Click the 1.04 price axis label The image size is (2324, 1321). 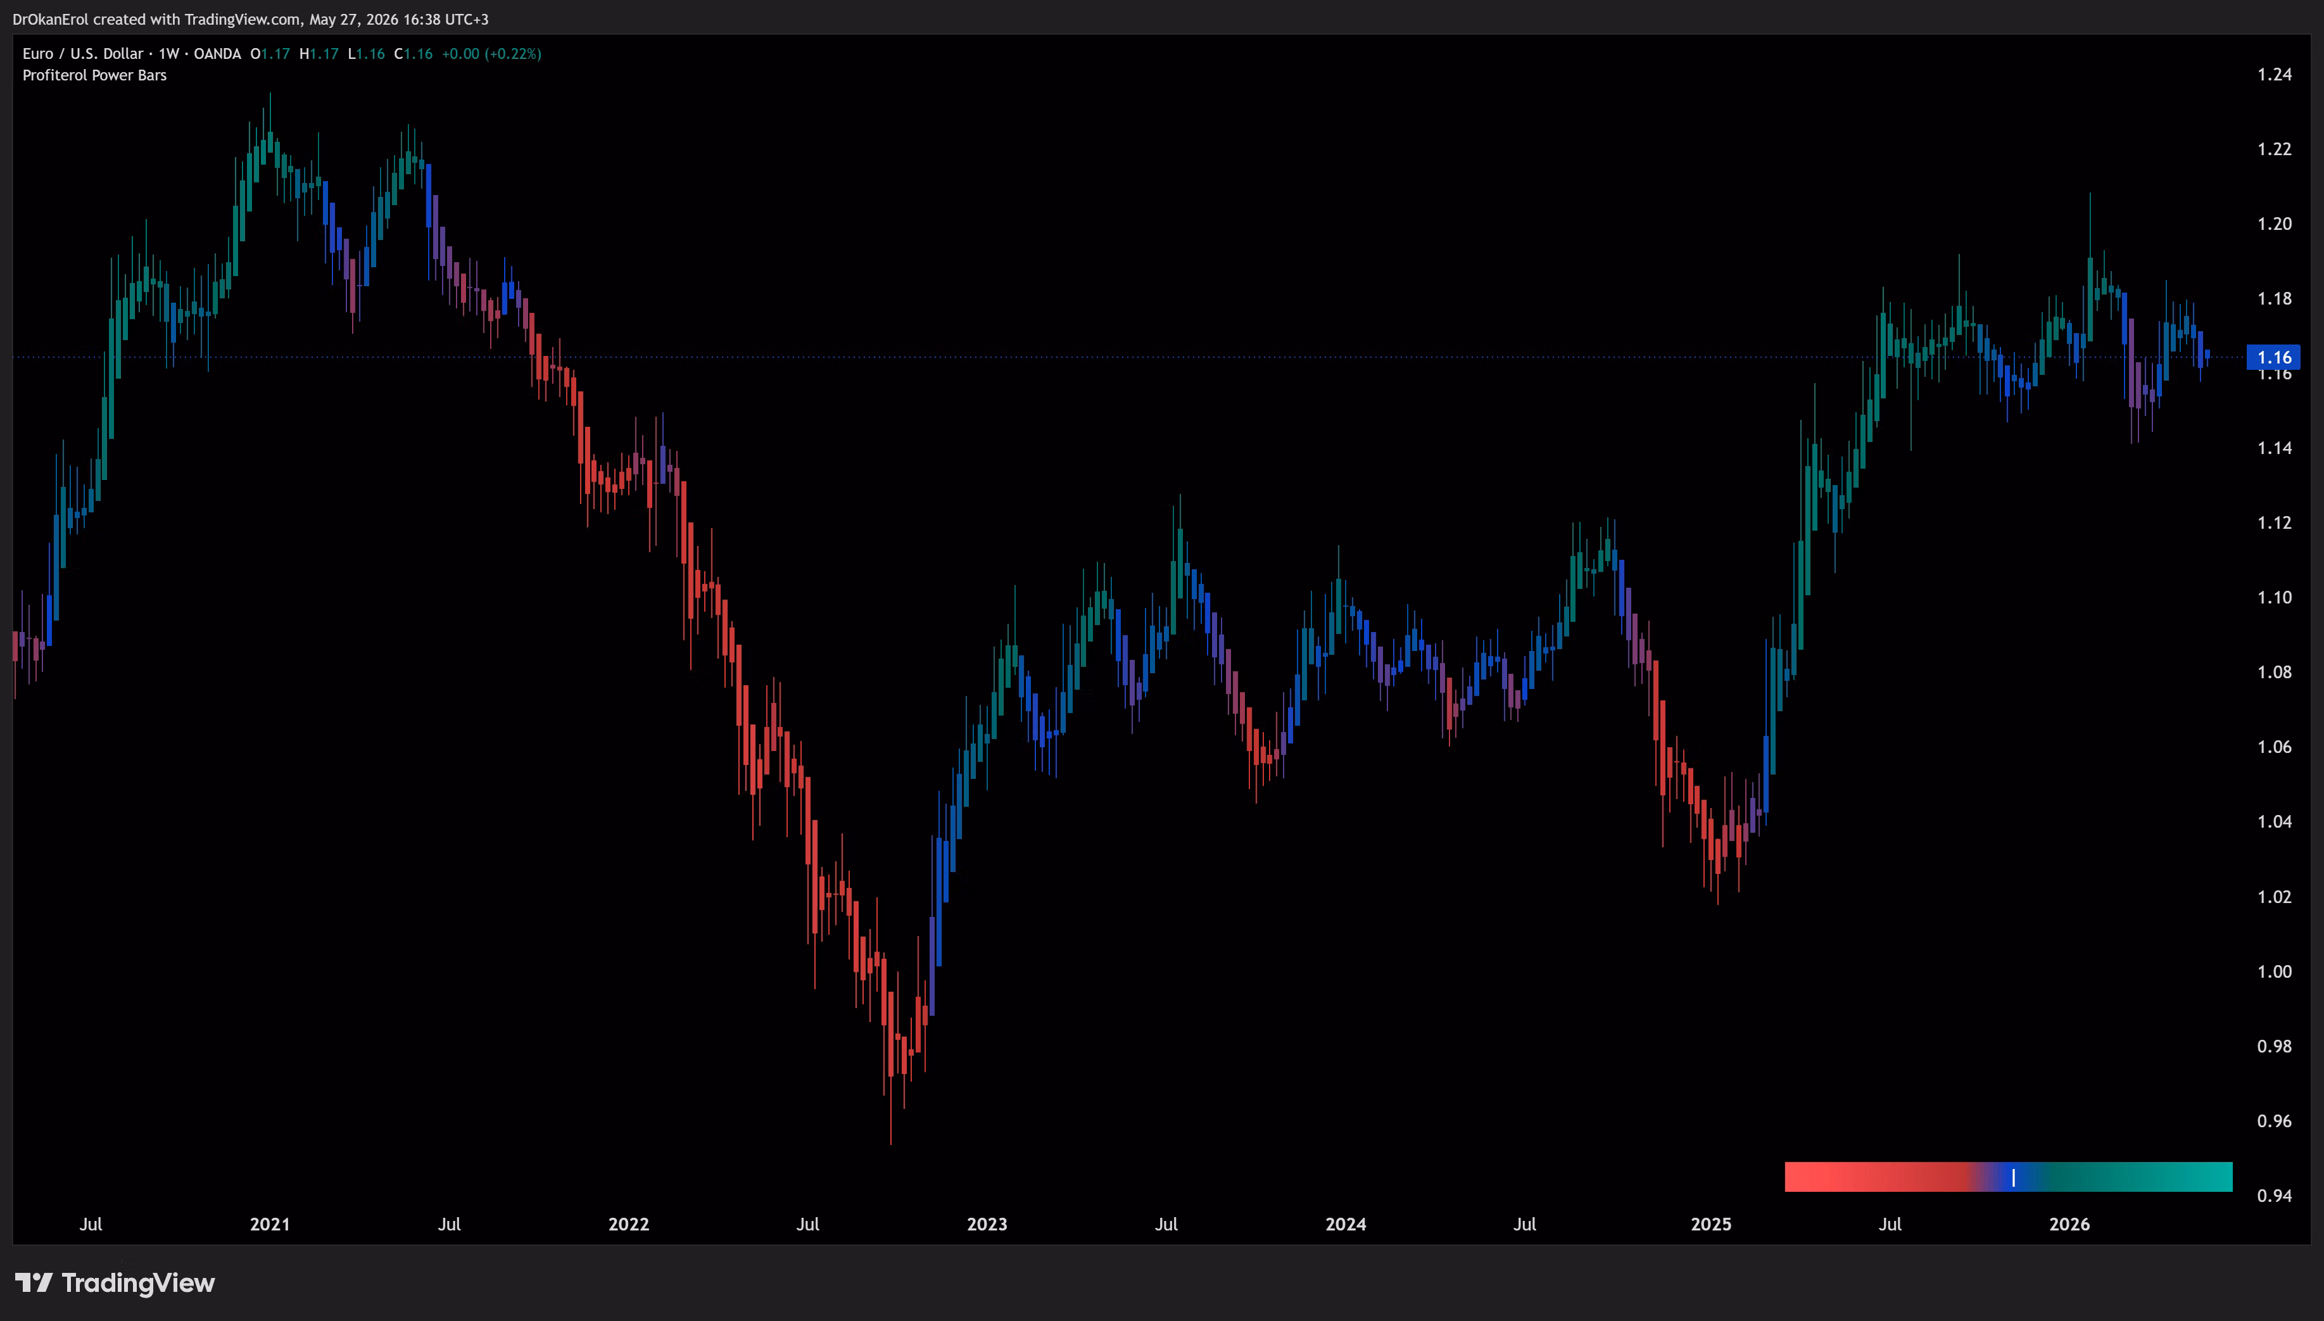click(x=2274, y=822)
